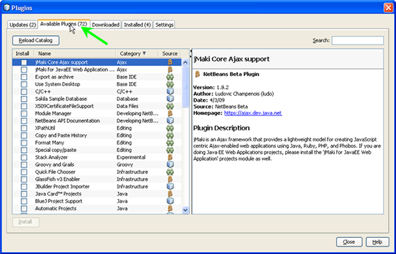Click the beta icon for Java Card Projects
The height and width of the screenshot is (254, 396).
click(170, 194)
